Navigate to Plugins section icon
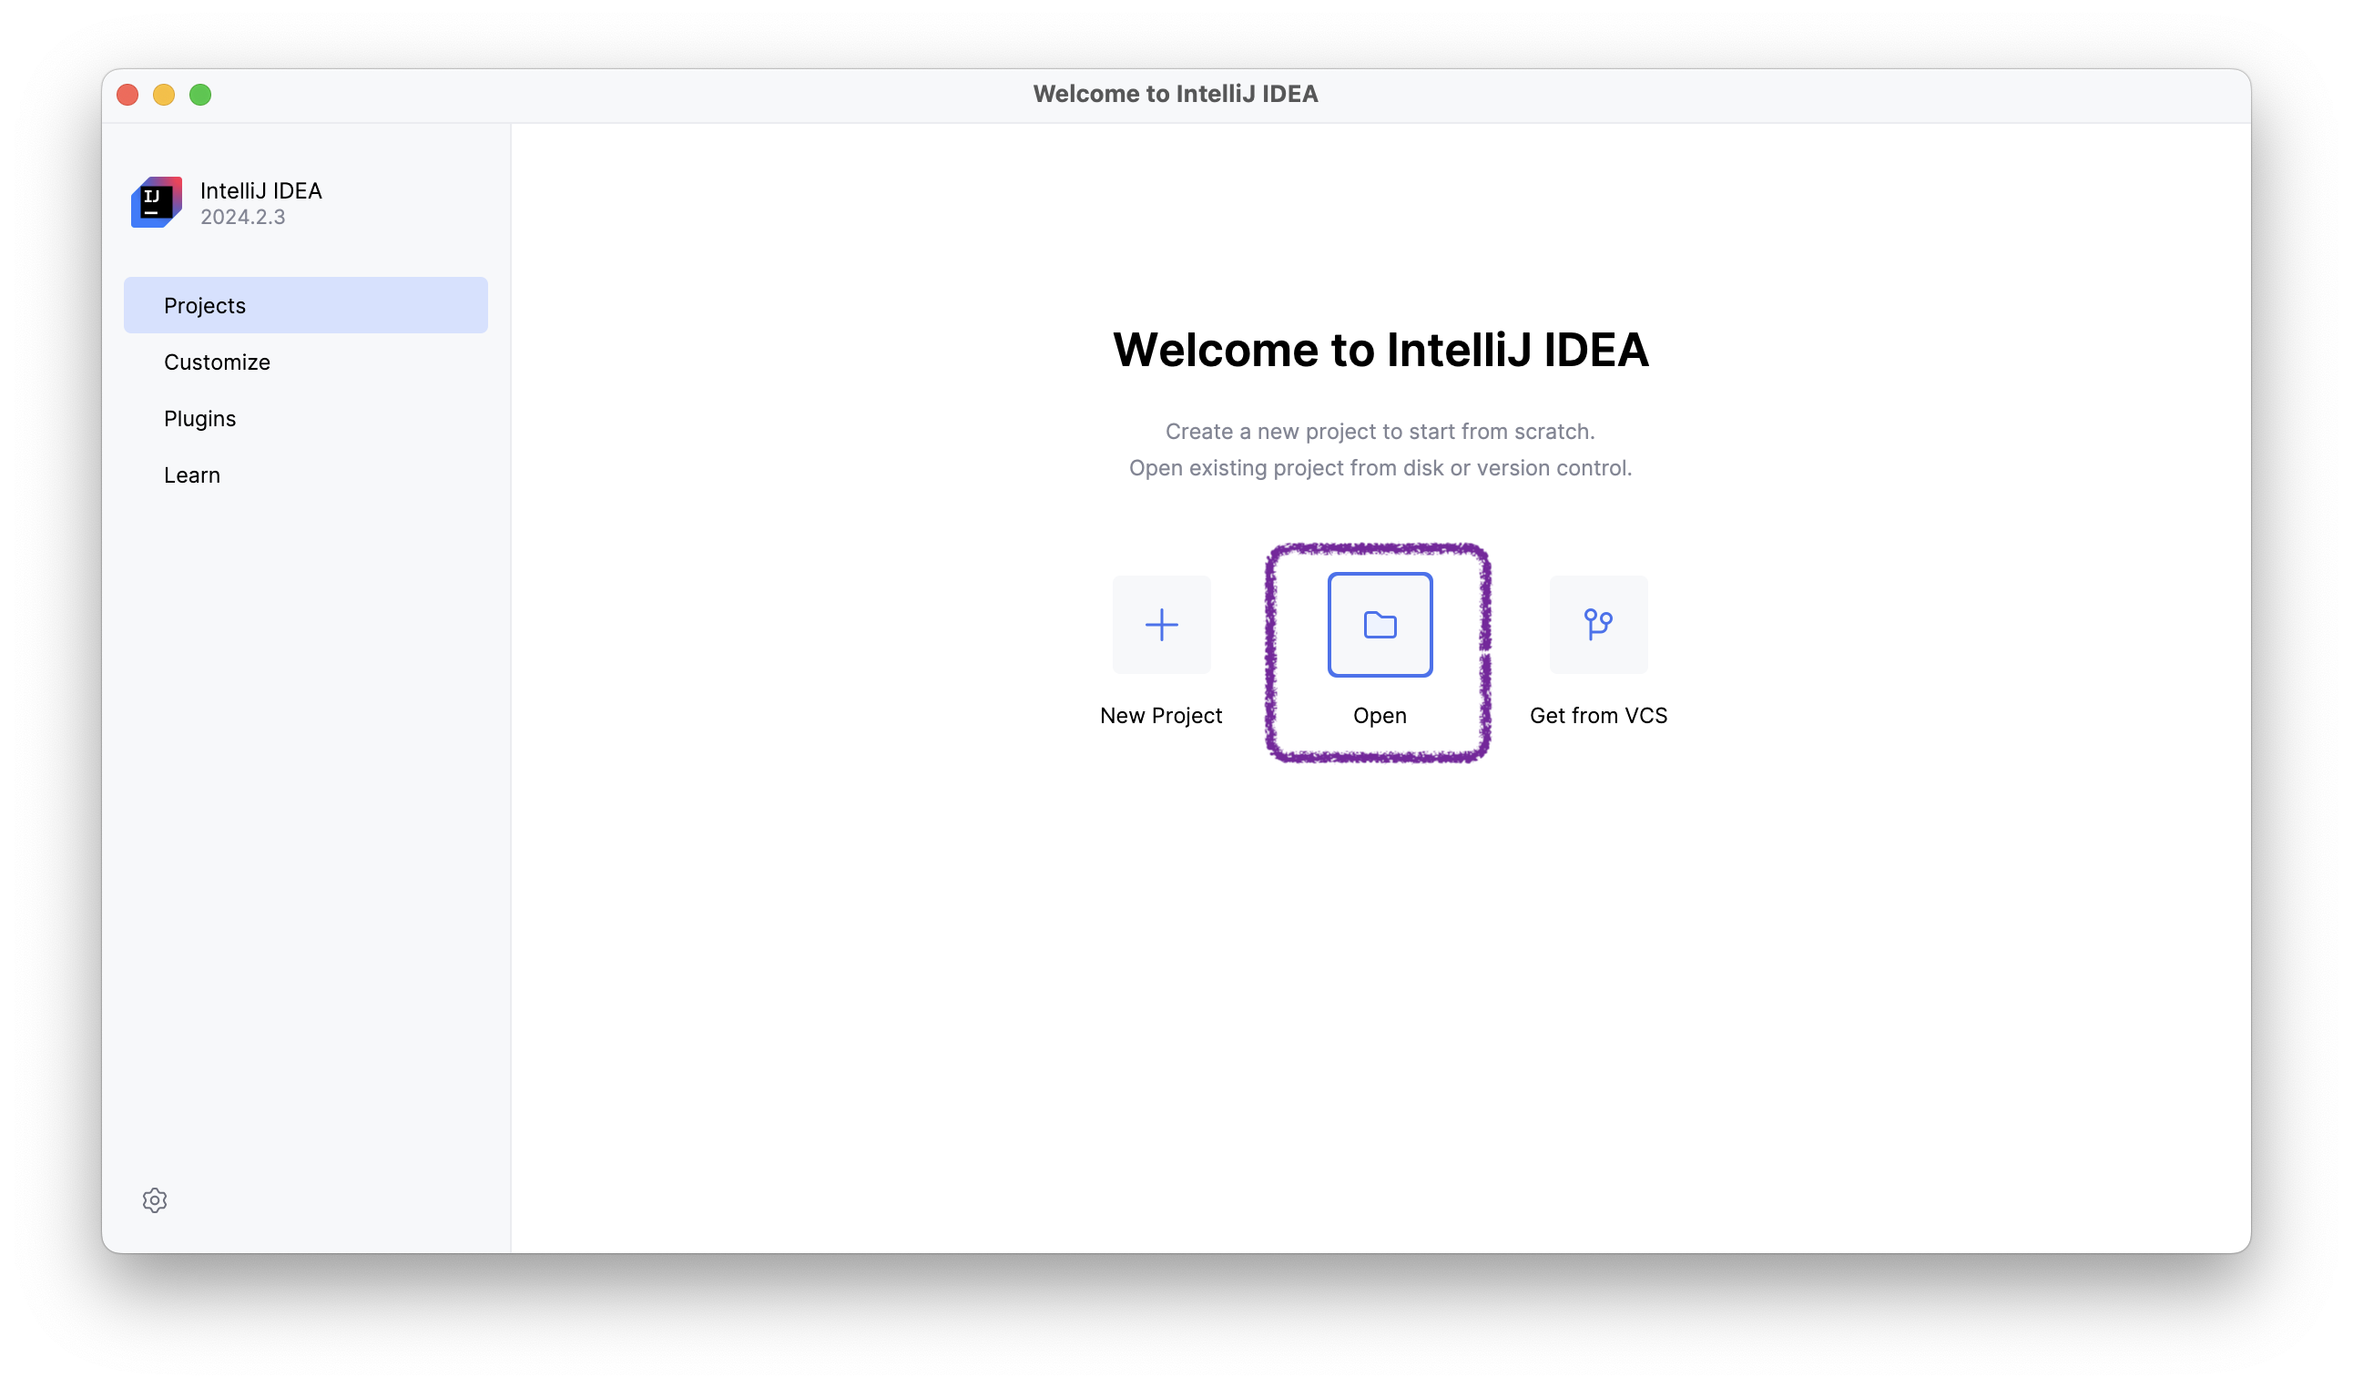This screenshot has height=1388, width=2353. point(199,418)
